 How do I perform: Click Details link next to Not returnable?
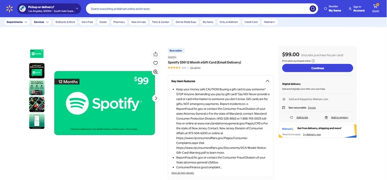coord(312,107)
